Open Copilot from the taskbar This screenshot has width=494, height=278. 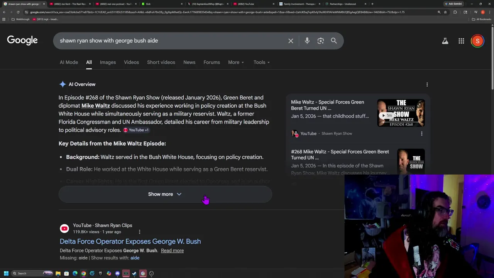[x=109, y=273]
